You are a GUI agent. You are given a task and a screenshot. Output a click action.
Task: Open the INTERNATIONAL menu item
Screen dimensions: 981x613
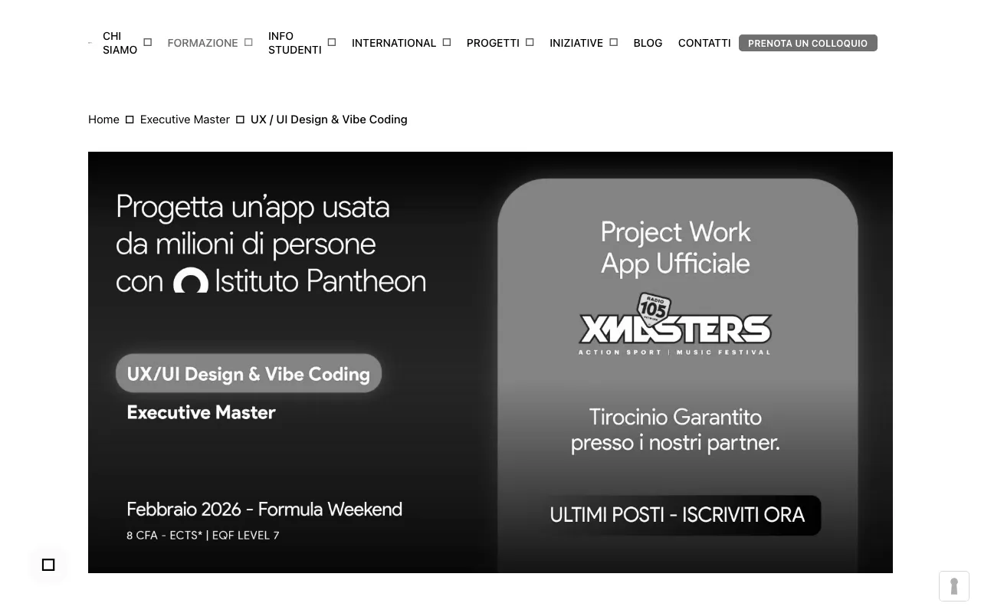[394, 43]
